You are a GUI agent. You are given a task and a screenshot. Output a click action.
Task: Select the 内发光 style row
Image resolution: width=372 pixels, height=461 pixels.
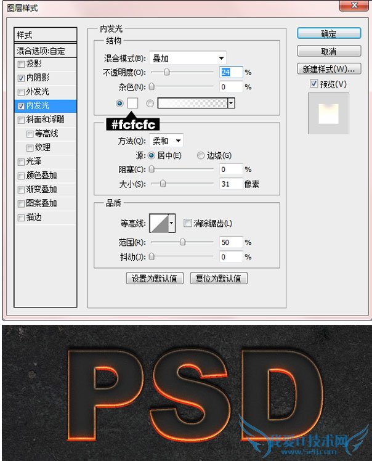46,106
